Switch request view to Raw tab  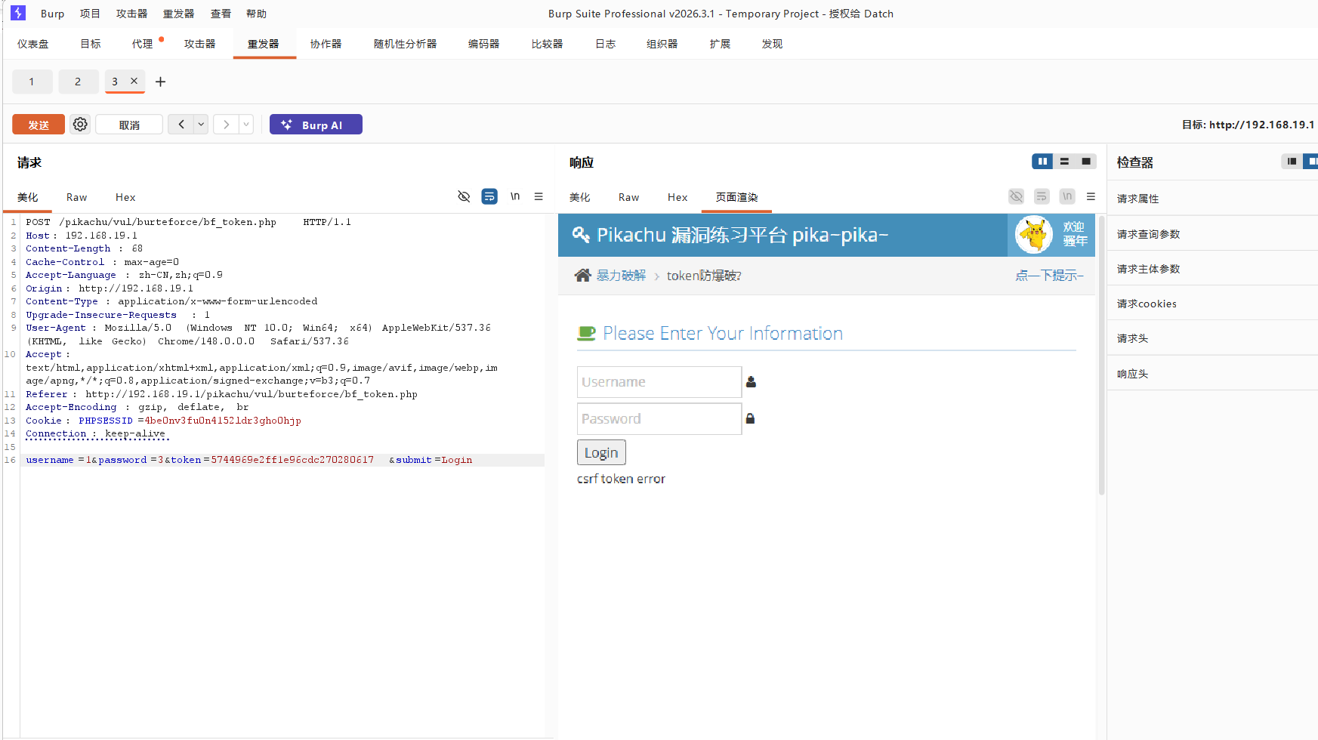[76, 197]
